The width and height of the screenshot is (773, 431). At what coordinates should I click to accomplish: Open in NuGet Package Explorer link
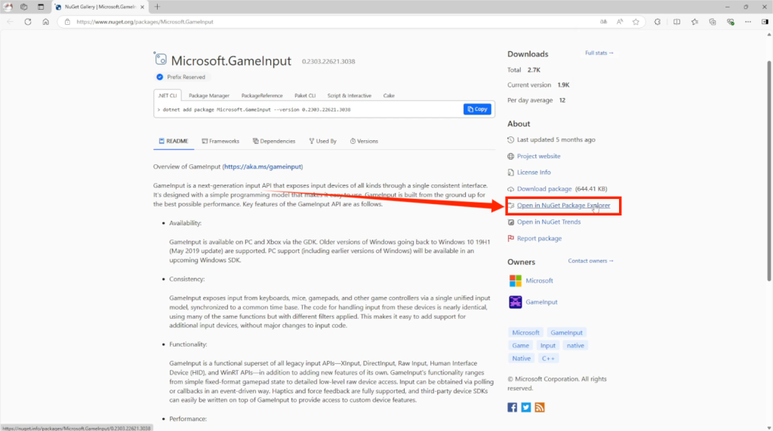563,206
